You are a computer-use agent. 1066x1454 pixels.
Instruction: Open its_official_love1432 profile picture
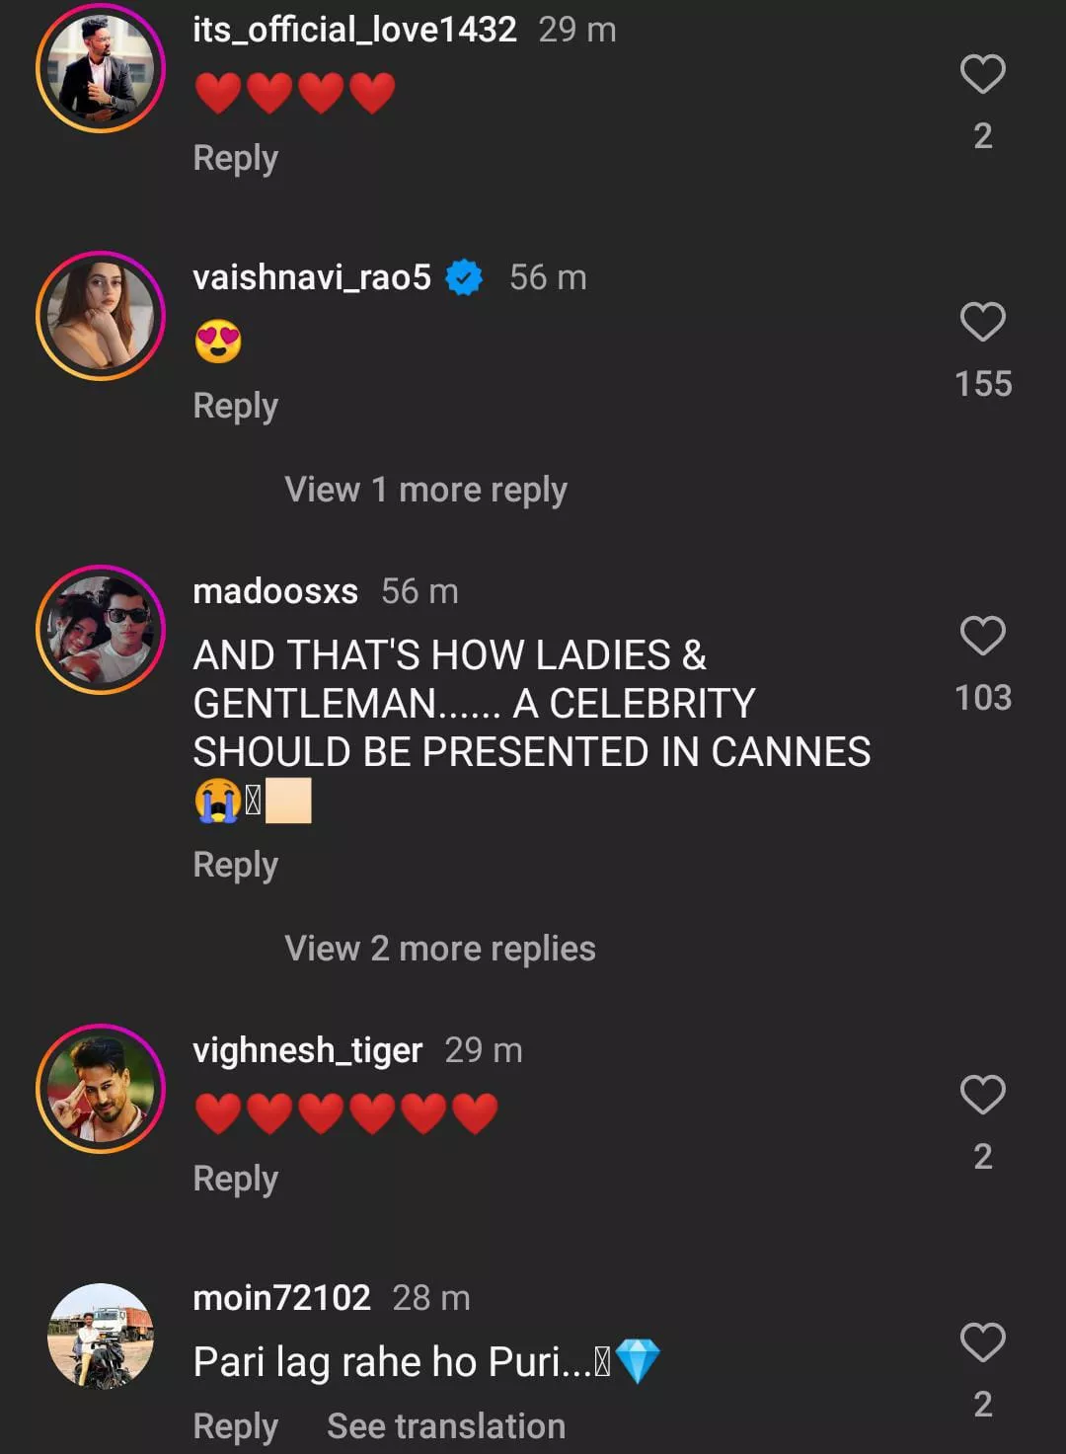tap(101, 68)
